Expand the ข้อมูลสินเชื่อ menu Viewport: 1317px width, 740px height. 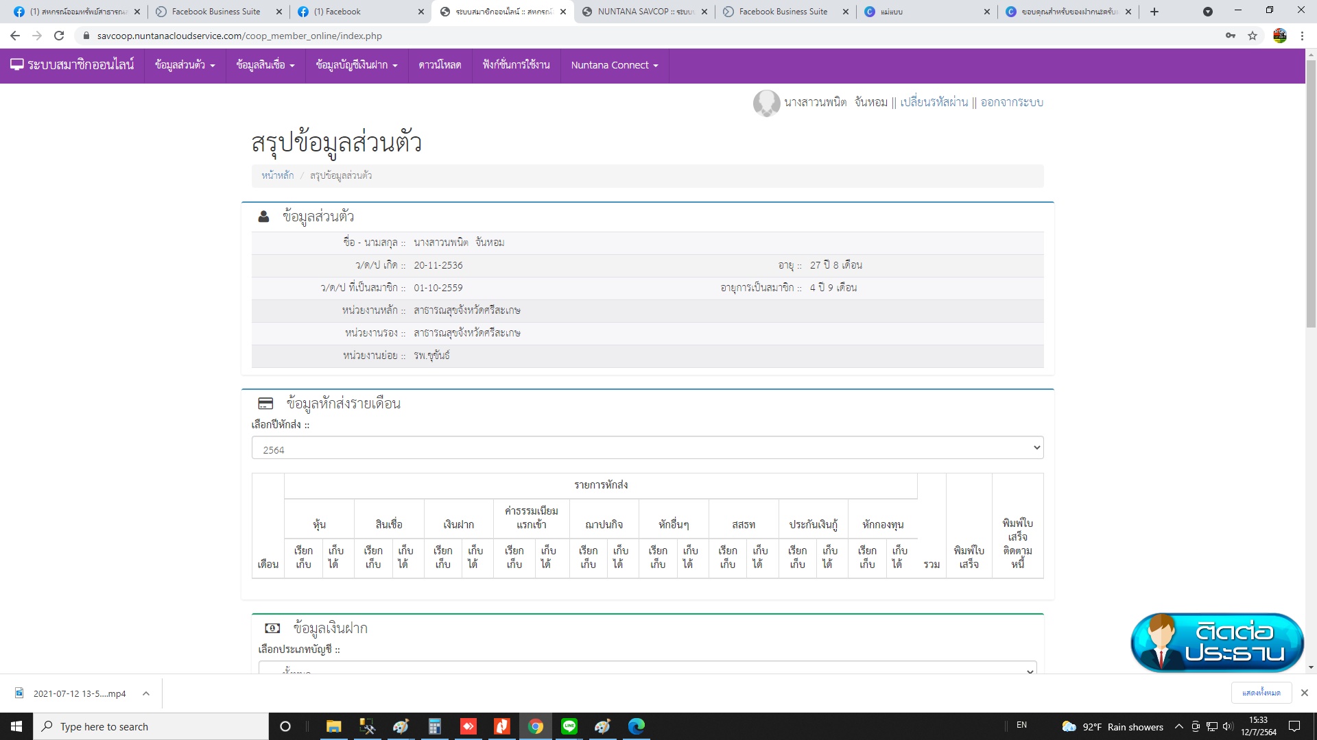(265, 65)
